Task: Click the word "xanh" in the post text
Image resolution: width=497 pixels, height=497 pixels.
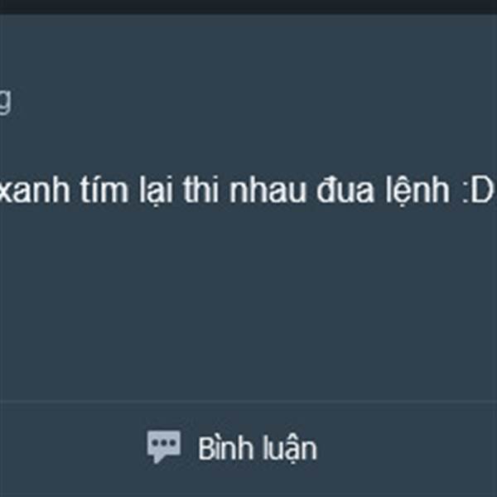Action: pos(34,191)
